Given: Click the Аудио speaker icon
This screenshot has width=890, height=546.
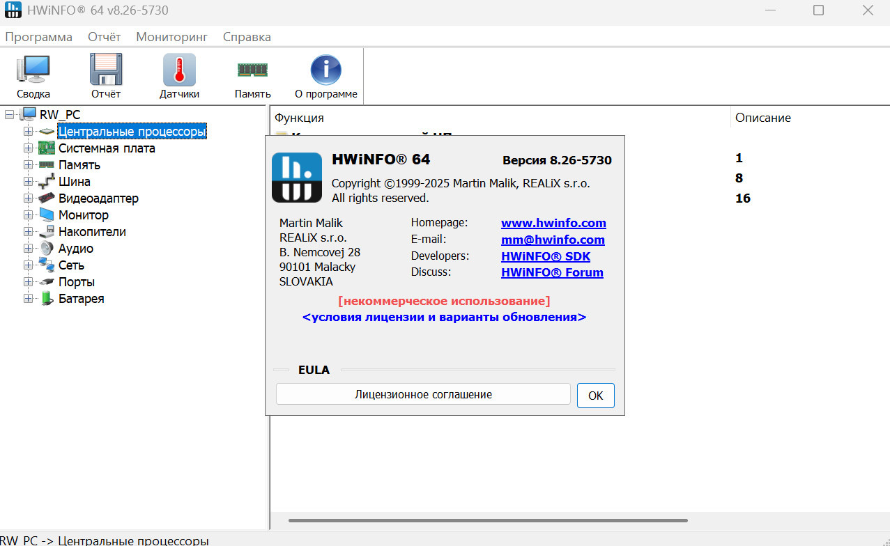Looking at the screenshot, I should coord(47,249).
